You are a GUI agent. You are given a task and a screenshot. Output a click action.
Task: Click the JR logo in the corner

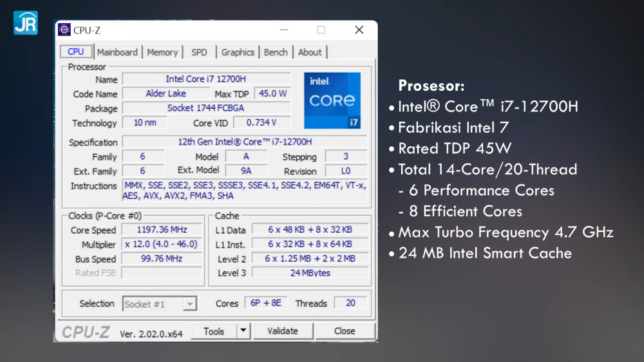tap(25, 23)
